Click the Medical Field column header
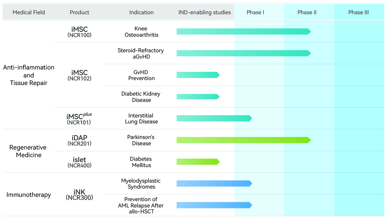 (x=29, y=13)
